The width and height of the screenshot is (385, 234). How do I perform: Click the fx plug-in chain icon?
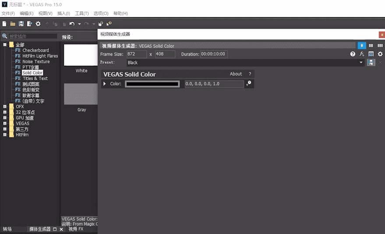click(x=362, y=54)
